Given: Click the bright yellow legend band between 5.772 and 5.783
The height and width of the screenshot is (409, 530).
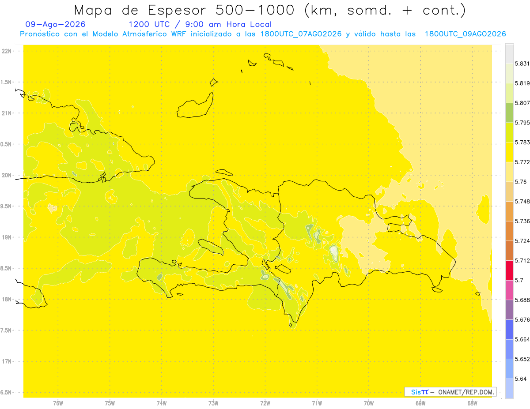Looking at the screenshot, I should pos(509,152).
